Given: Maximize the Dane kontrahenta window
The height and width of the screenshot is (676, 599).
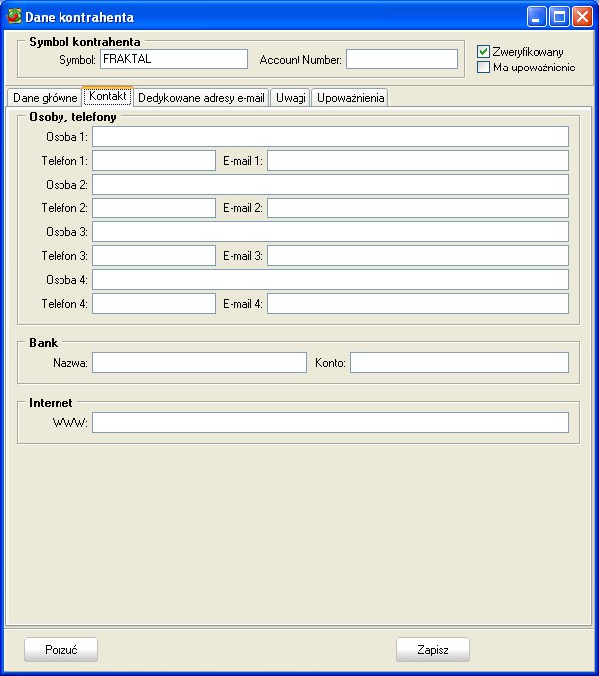Looking at the screenshot, I should (x=559, y=17).
